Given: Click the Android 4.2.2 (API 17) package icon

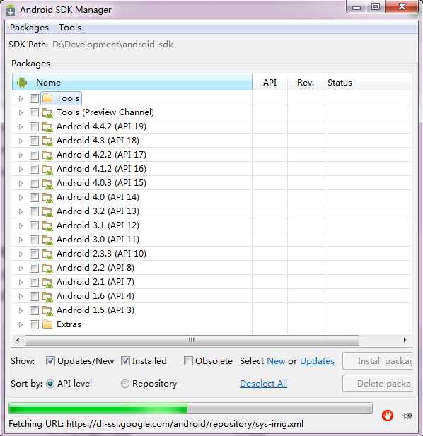Looking at the screenshot, I should pyautogui.click(x=47, y=155).
